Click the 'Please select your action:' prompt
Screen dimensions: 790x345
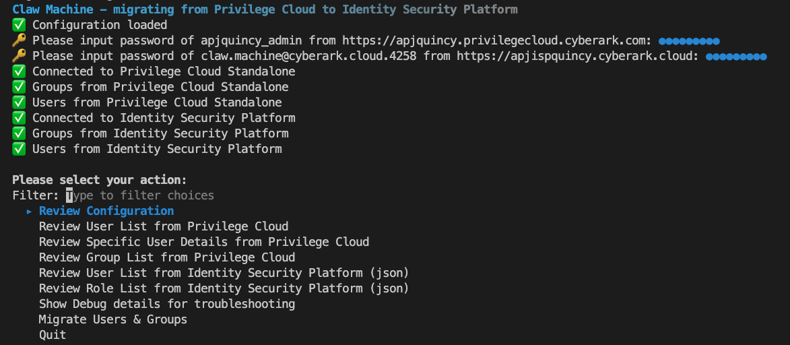(x=100, y=180)
